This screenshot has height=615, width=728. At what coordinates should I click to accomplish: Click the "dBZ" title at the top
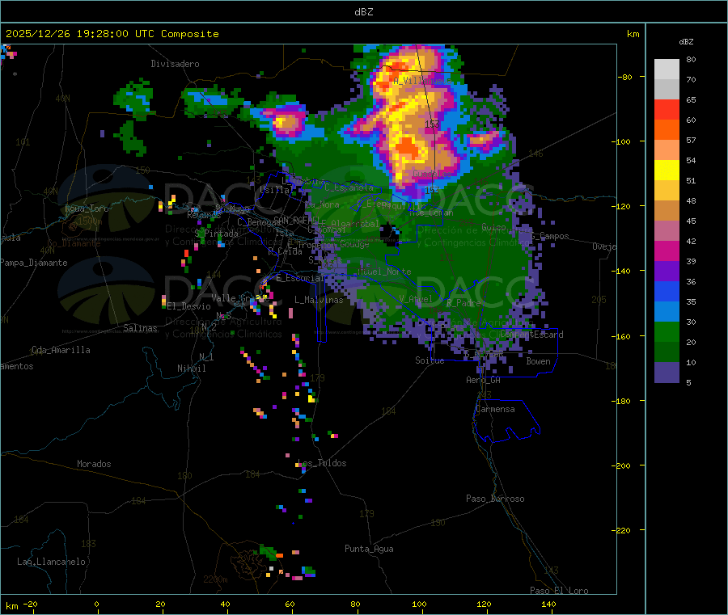(364, 11)
